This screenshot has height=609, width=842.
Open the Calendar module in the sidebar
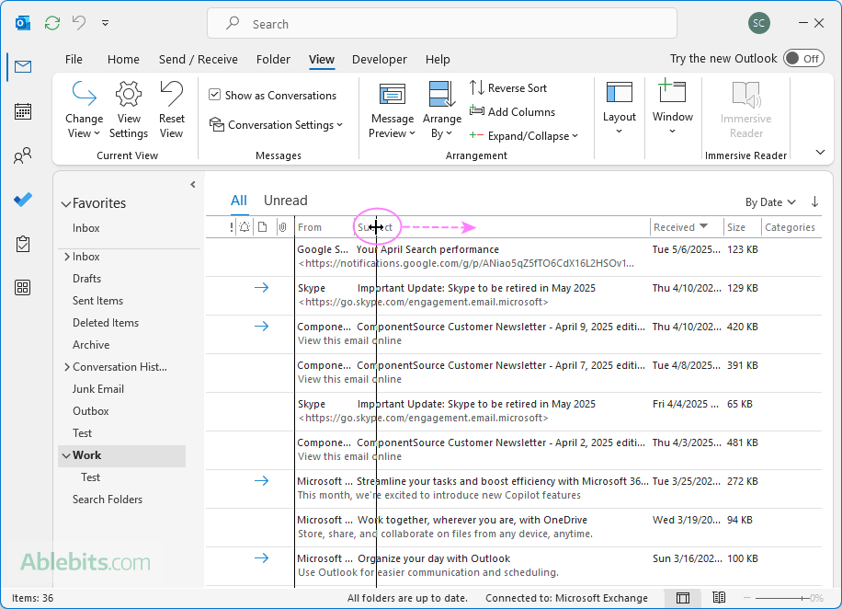coord(23,111)
